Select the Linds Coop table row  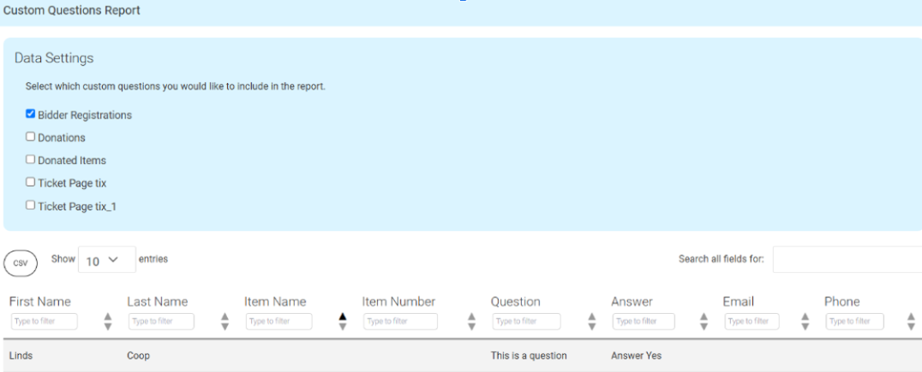[x=343, y=356]
